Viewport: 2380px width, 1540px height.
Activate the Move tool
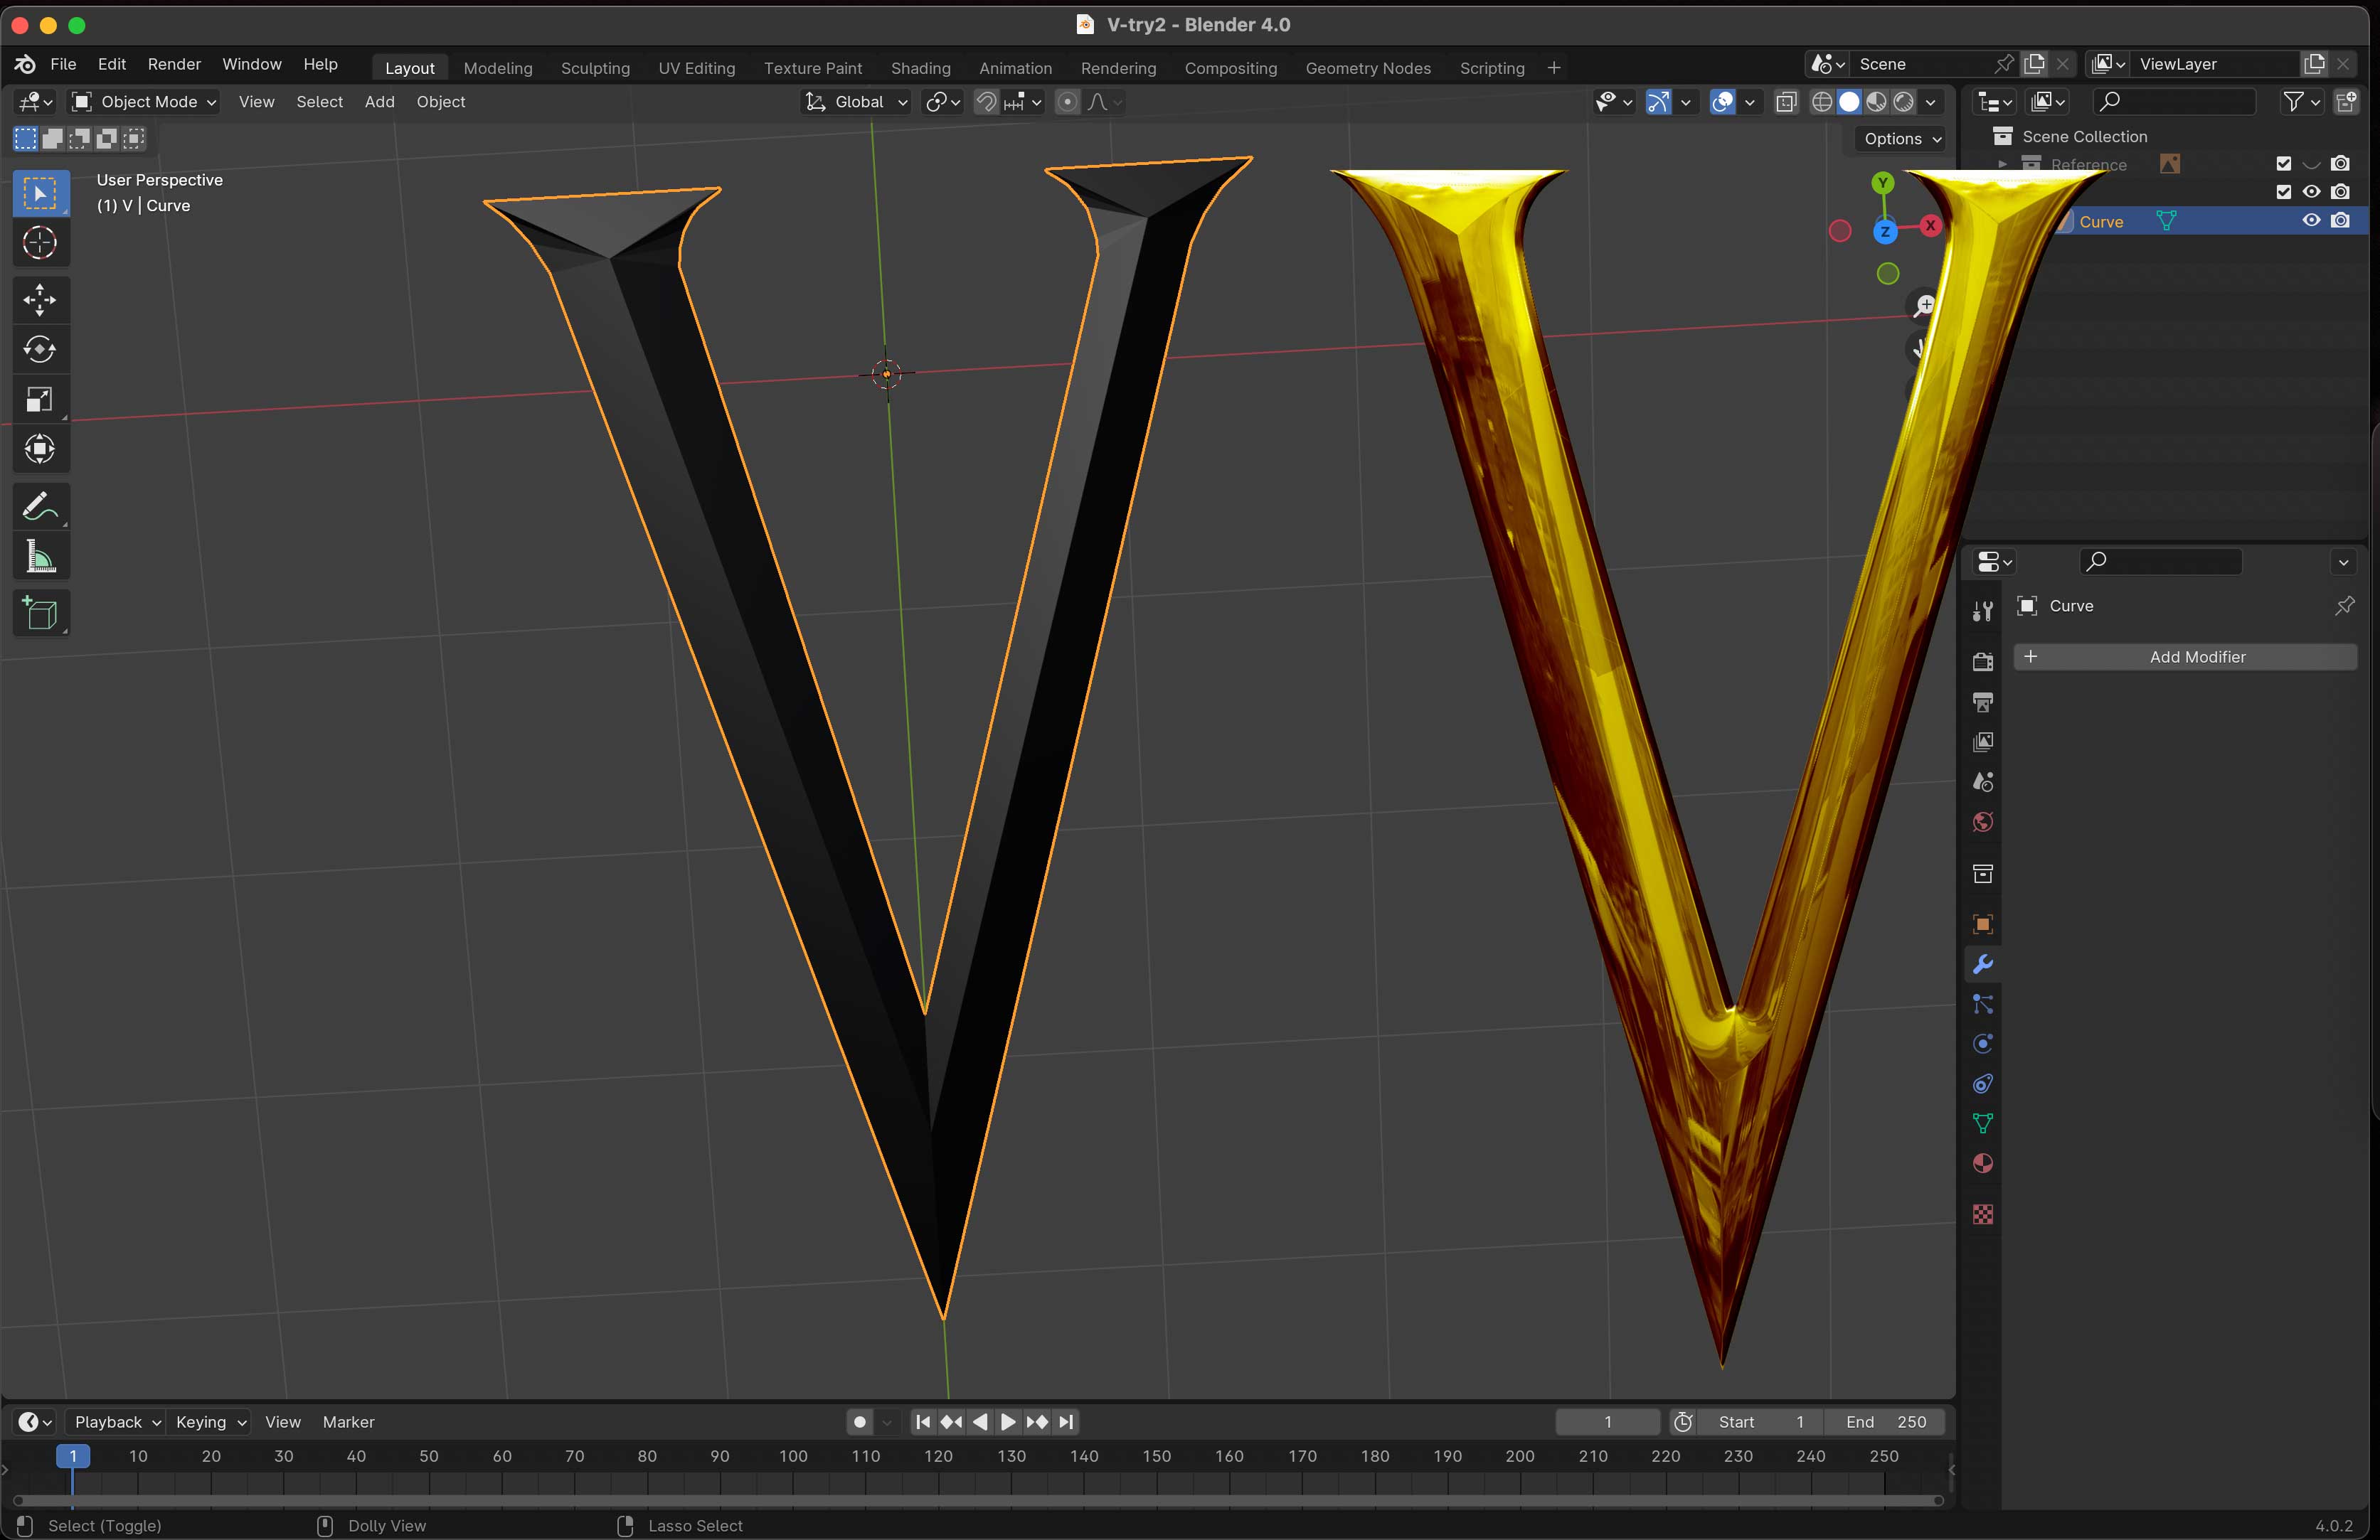click(40, 300)
